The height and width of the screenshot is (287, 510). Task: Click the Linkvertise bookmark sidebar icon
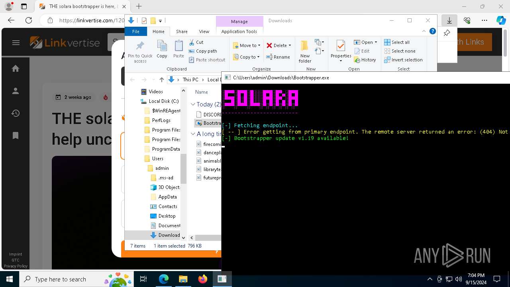click(16, 136)
